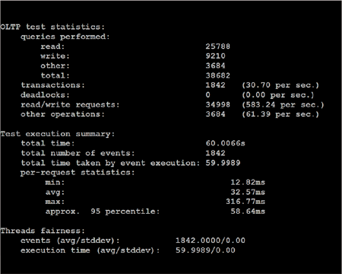Image resolution: width=342 pixels, height=274 pixels.
Task: Select the avg per-request value 32.57ms
Action: 248,192
